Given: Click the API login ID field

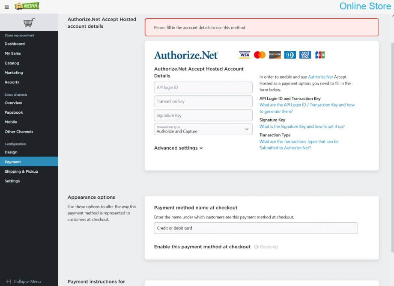Looking at the screenshot, I should point(203,87).
